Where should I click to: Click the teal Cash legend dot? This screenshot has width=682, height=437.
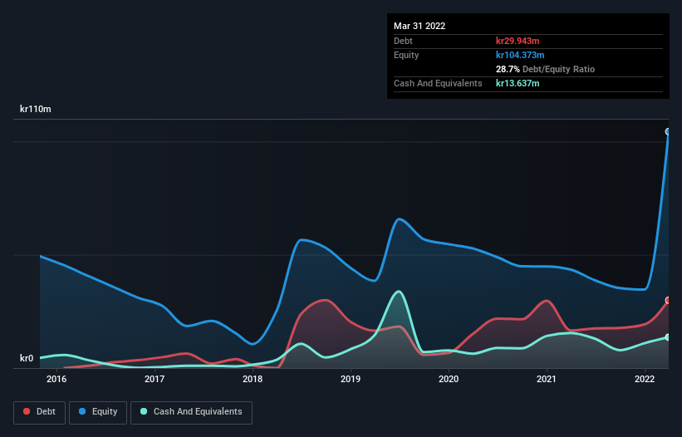[x=144, y=411]
